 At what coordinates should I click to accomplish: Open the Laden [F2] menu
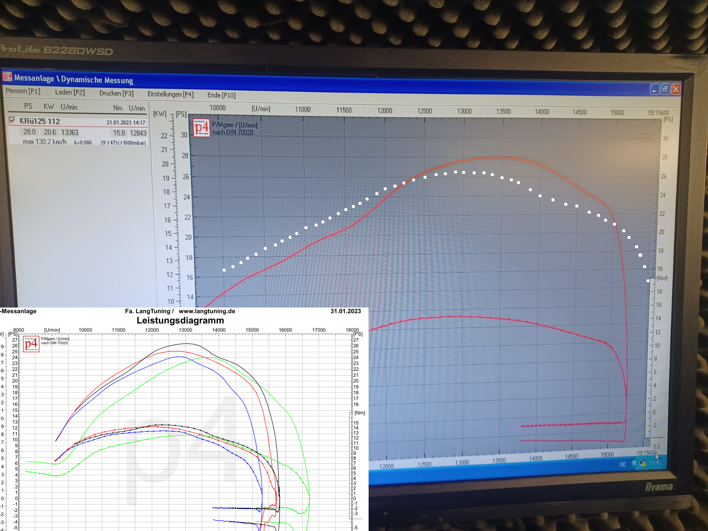tap(70, 92)
